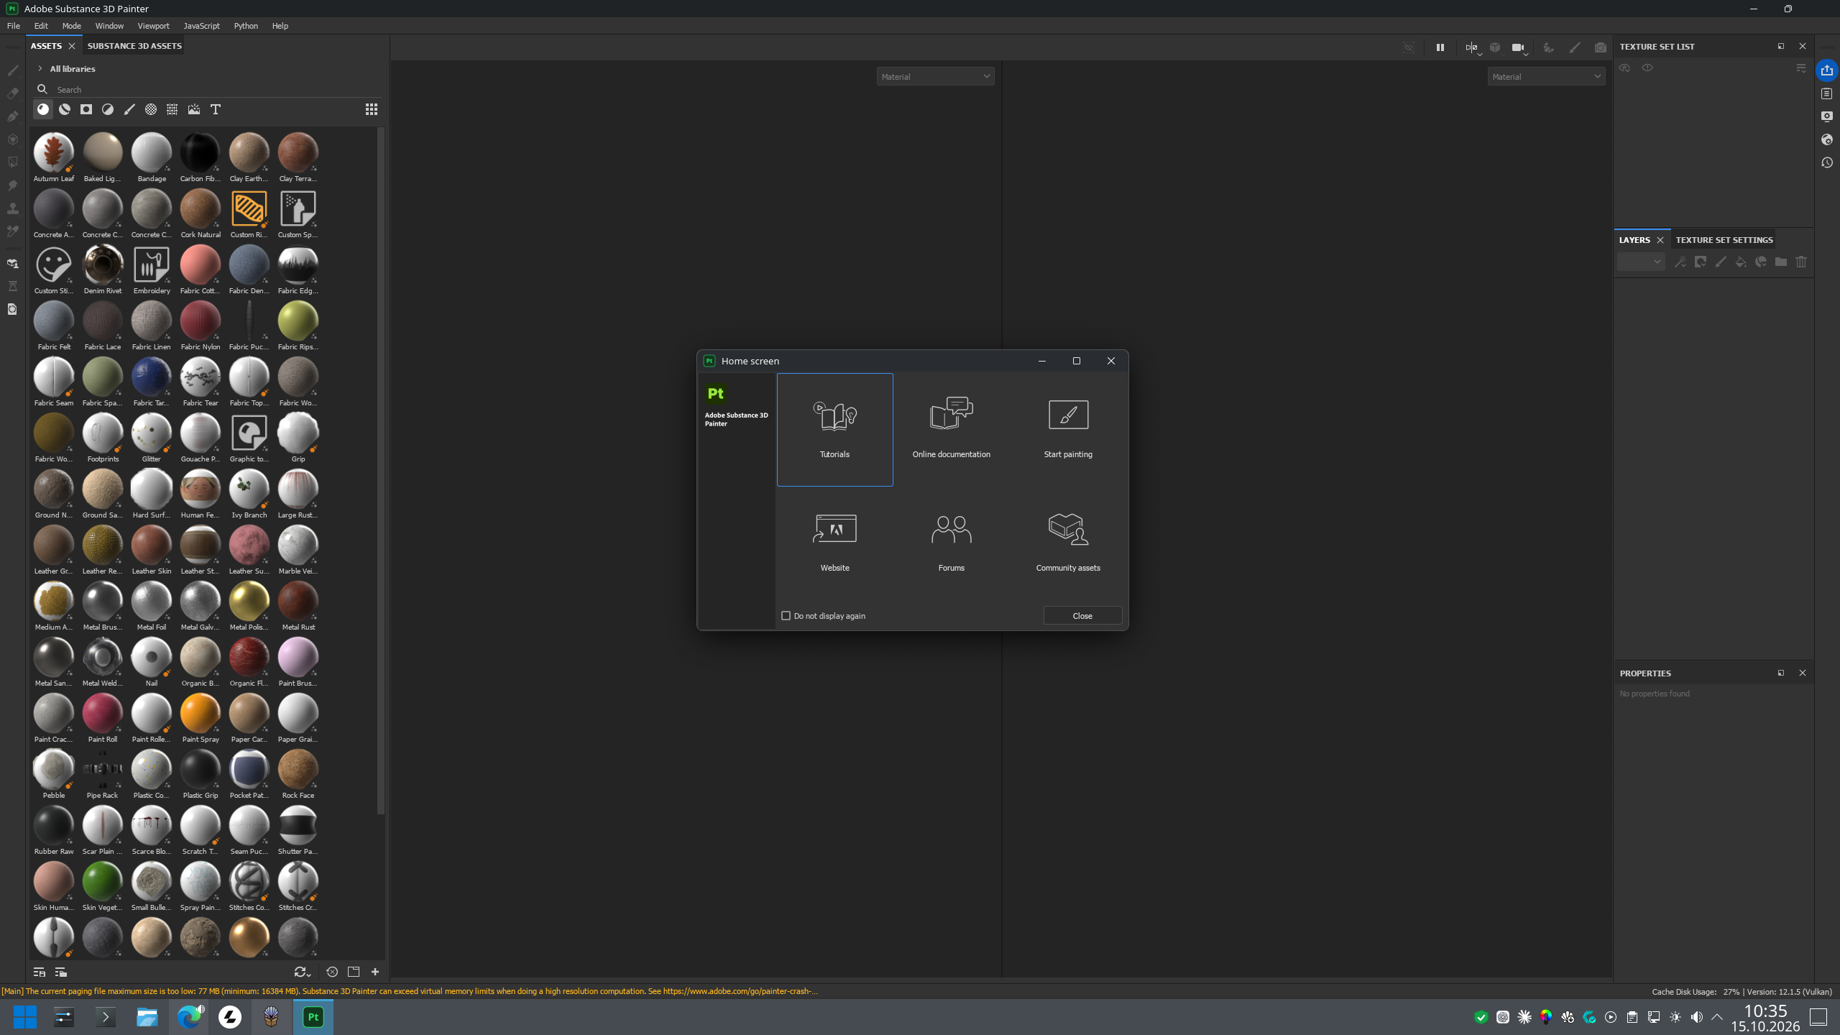Open Display settings icon in right sidebar
Viewport: 1840px width, 1035px height.
[1827, 116]
